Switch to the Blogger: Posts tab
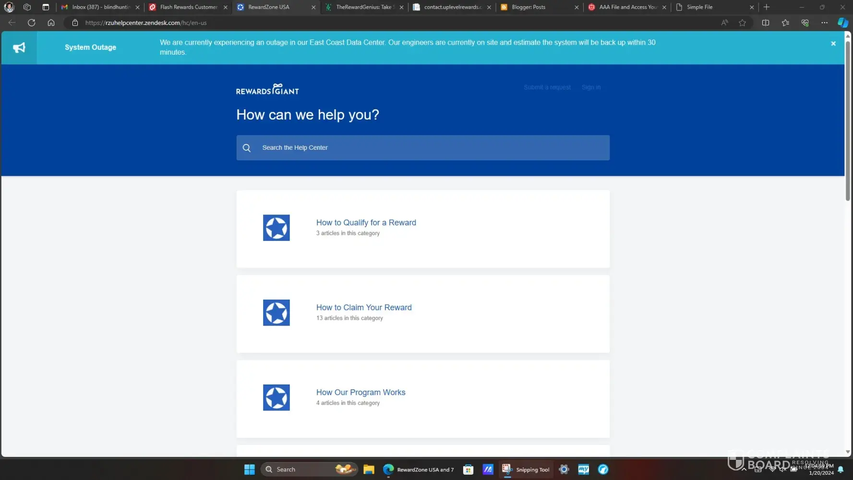 click(528, 7)
